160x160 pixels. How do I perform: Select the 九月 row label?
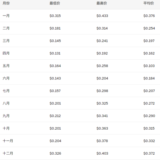click(x=6, y=116)
